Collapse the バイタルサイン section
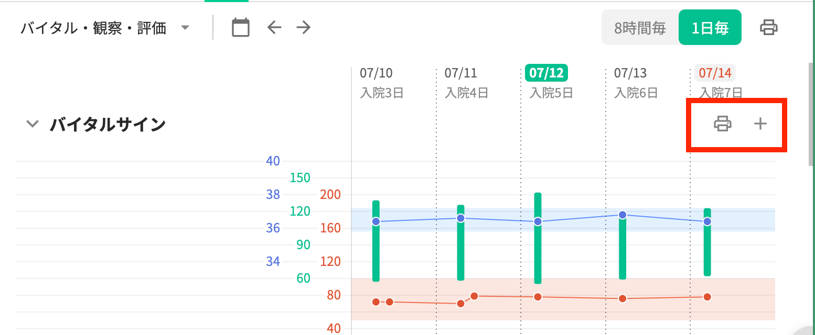This screenshot has height=335, width=815. point(33,125)
